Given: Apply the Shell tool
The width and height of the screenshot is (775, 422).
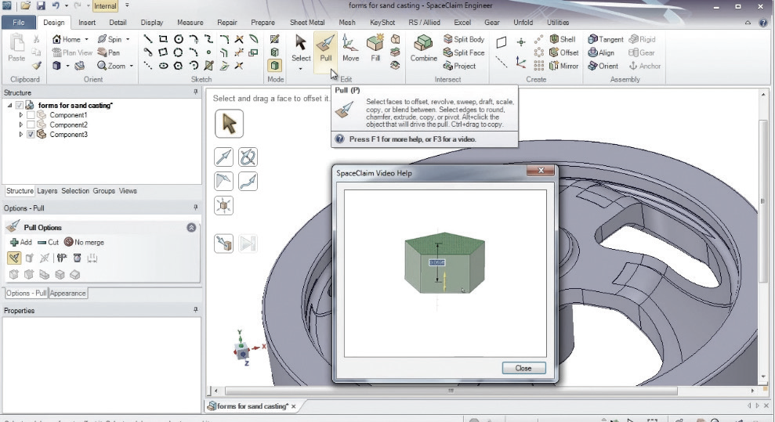Looking at the screenshot, I should [x=563, y=39].
